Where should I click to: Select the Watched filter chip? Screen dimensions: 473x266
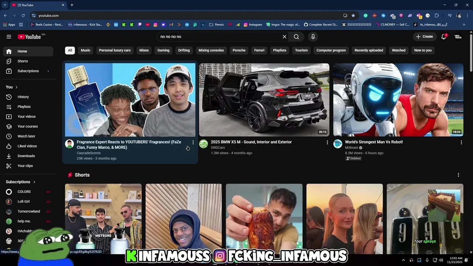[399, 50]
